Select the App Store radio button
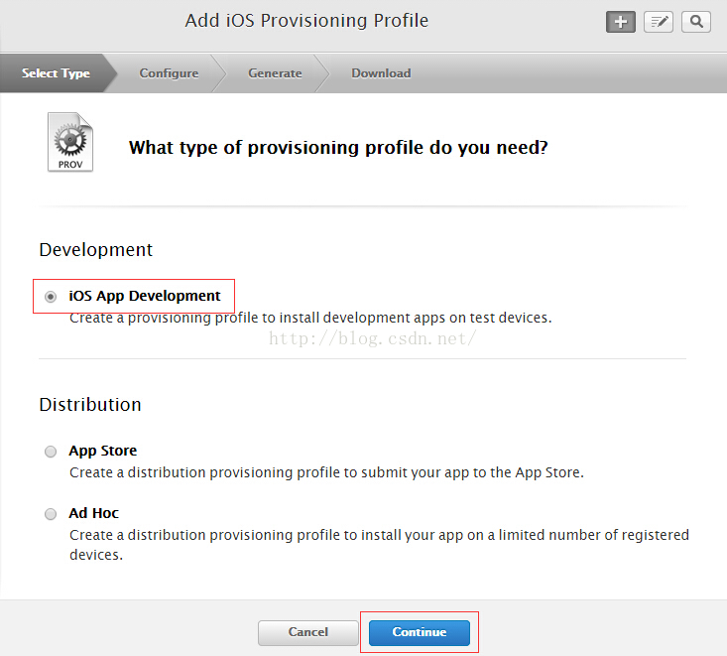 51,452
